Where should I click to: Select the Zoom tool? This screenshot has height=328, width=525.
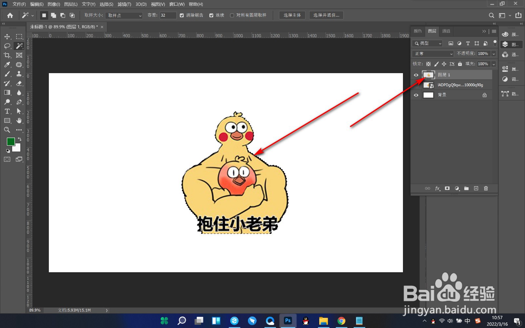(7, 130)
